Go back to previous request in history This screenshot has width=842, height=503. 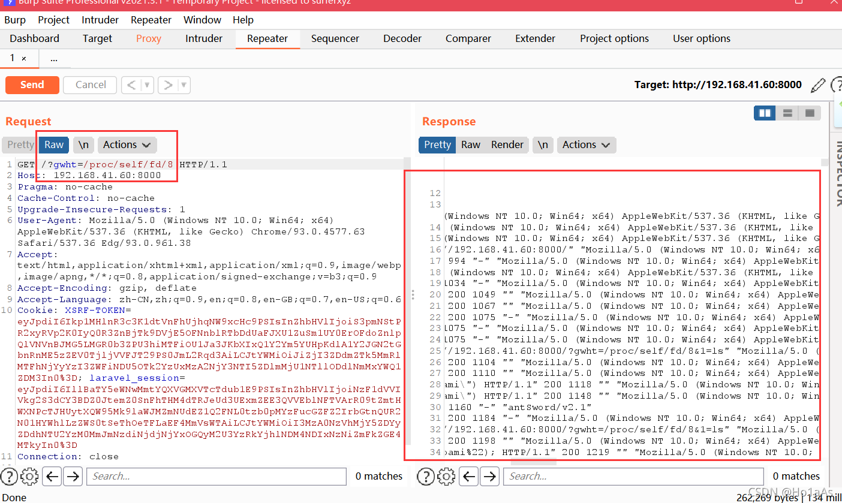131,85
